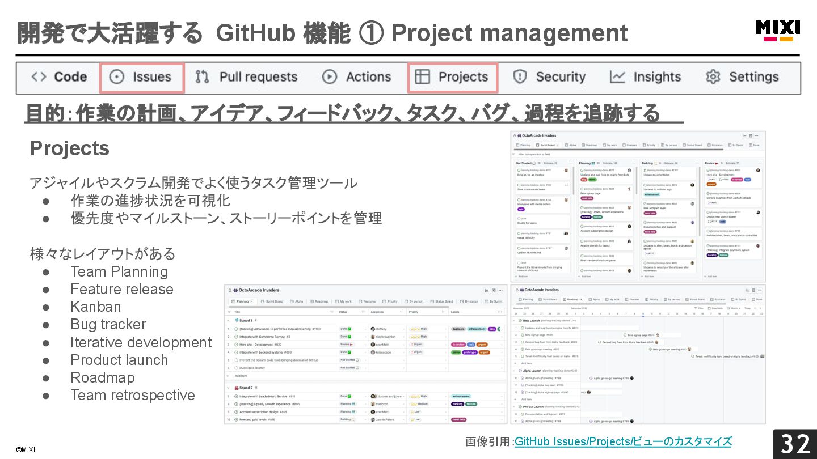Open the Review column menu in board view
The height and width of the screenshot is (459, 817).
coord(760,163)
